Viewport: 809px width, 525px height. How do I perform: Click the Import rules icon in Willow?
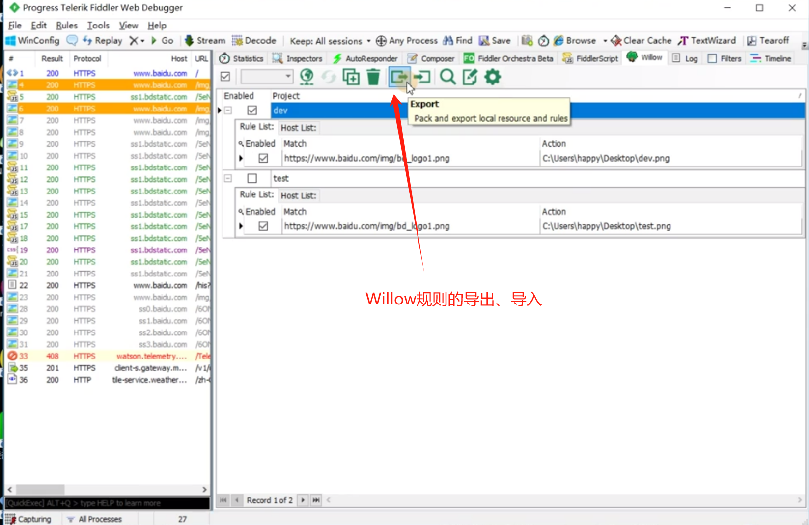[422, 77]
